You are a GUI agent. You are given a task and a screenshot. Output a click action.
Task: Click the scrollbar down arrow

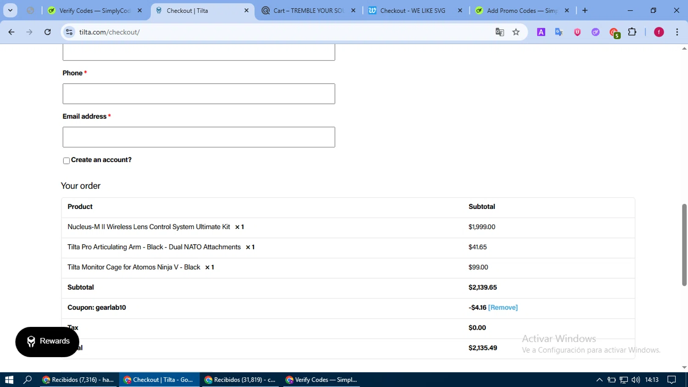[684, 367]
